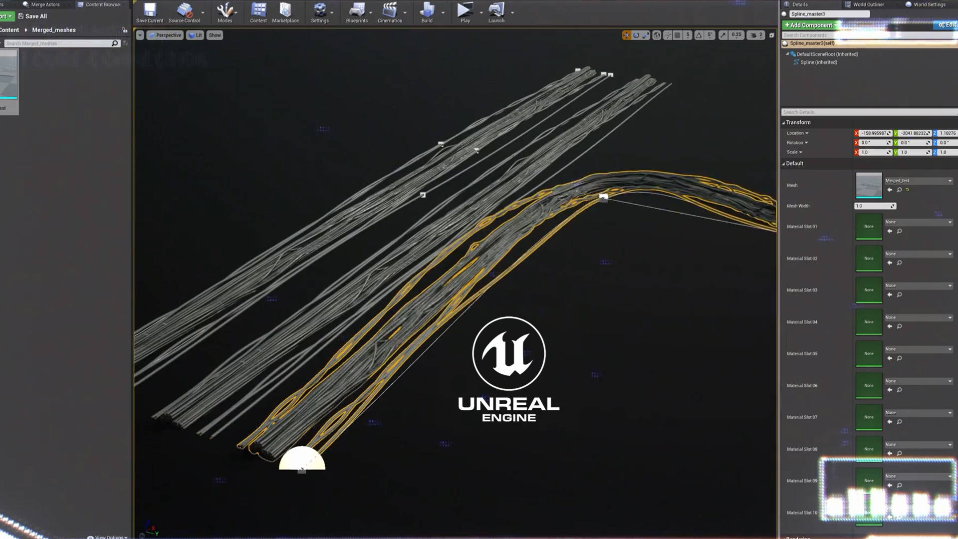
Task: Click the Play toolbar button
Action: (465, 13)
